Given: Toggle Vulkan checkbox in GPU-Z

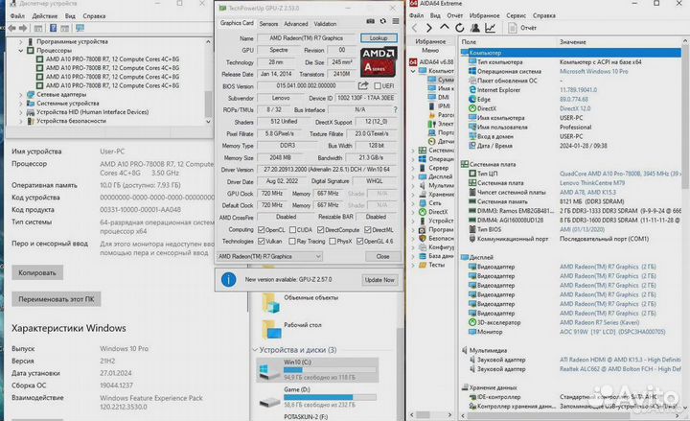Looking at the screenshot, I should (x=261, y=242).
